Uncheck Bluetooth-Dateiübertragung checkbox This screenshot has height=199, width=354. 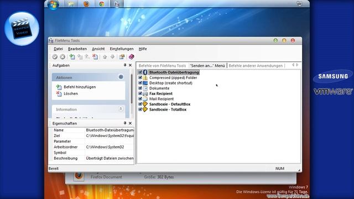click(140, 72)
